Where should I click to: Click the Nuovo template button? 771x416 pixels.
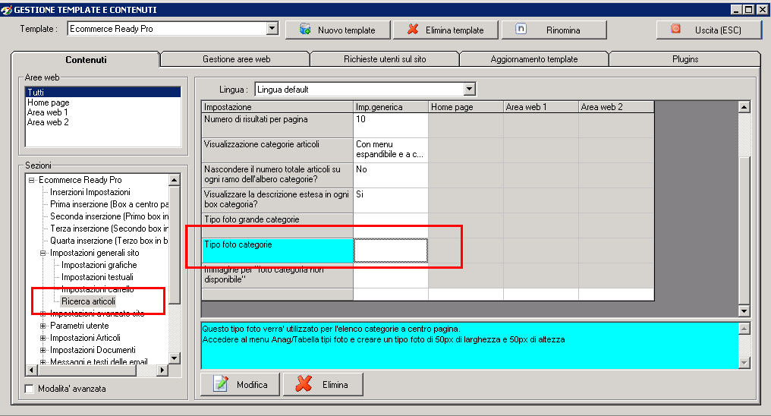click(x=338, y=30)
